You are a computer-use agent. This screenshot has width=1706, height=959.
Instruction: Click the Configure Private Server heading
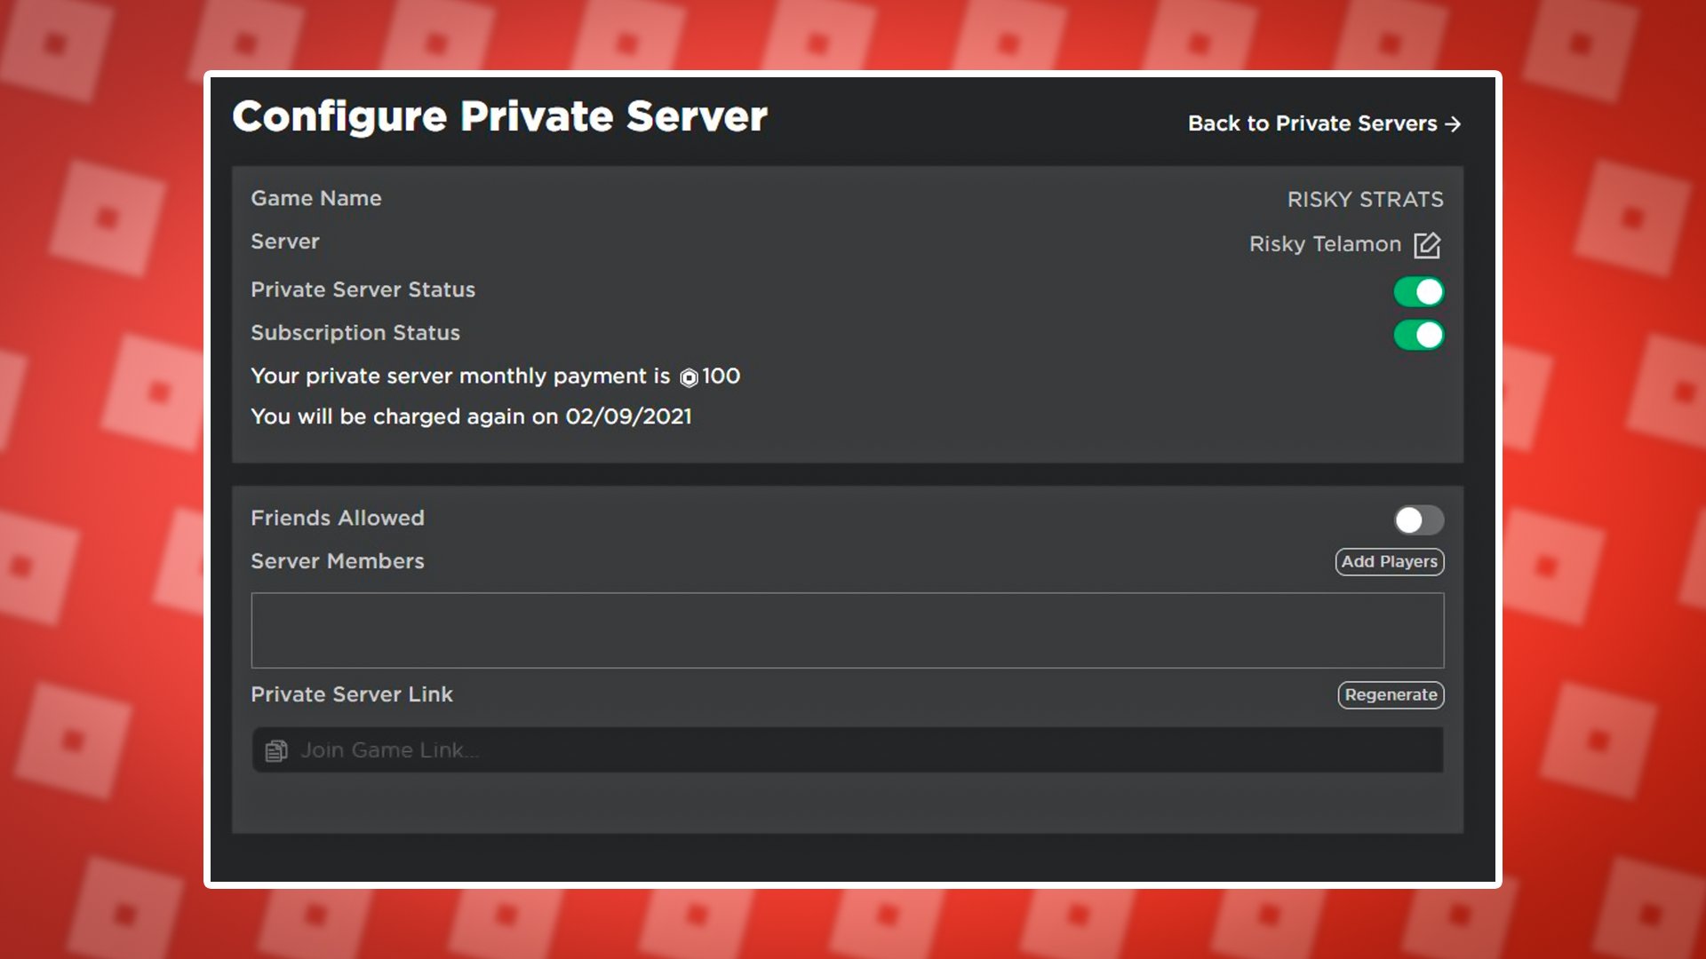pyautogui.click(x=499, y=116)
